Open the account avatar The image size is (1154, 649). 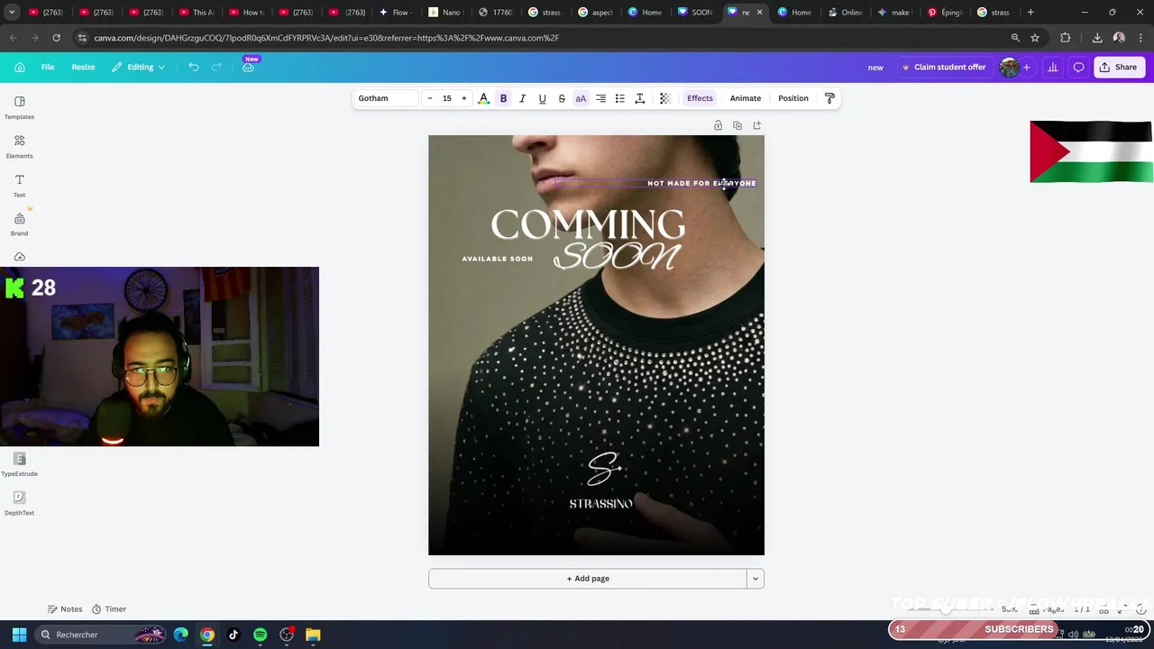(x=1009, y=67)
